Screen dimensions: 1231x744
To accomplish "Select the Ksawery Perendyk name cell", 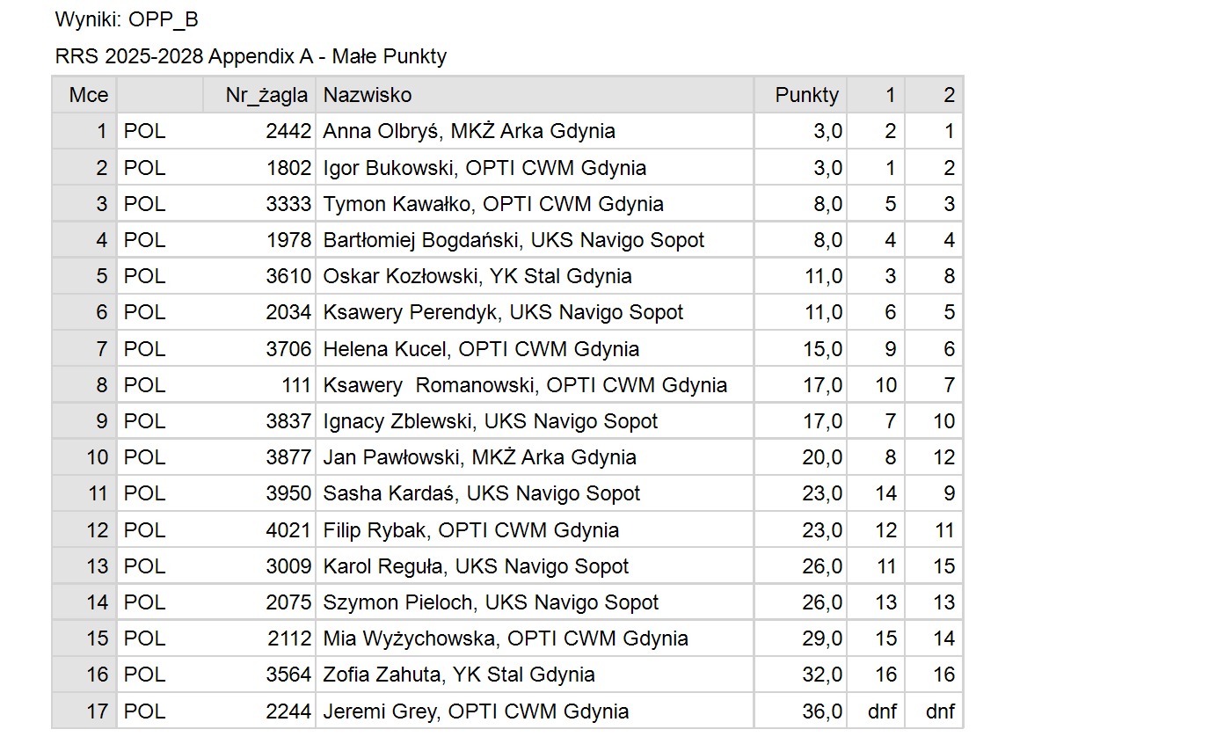I will (535, 312).
